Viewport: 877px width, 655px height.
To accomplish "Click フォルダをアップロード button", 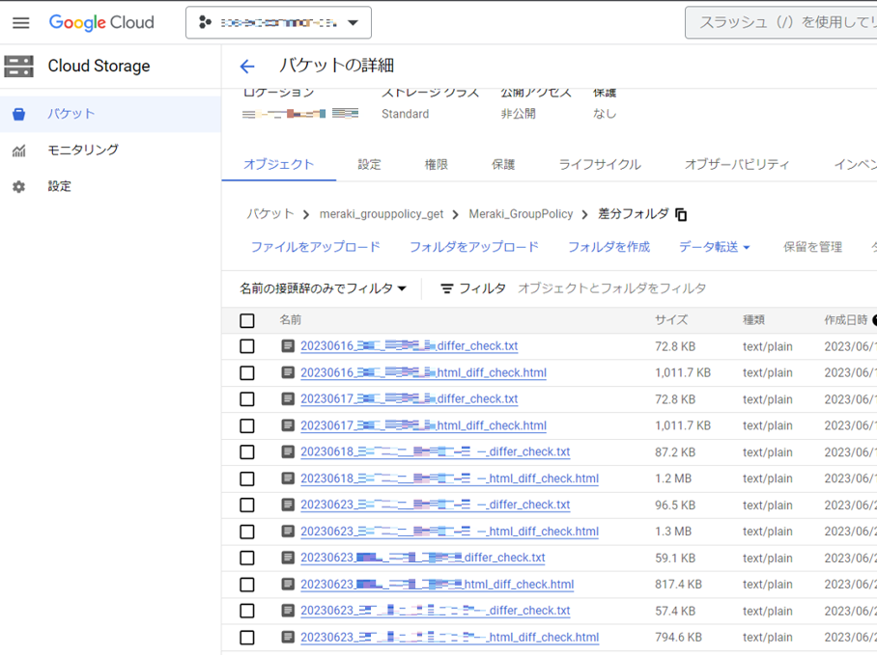I will (474, 247).
